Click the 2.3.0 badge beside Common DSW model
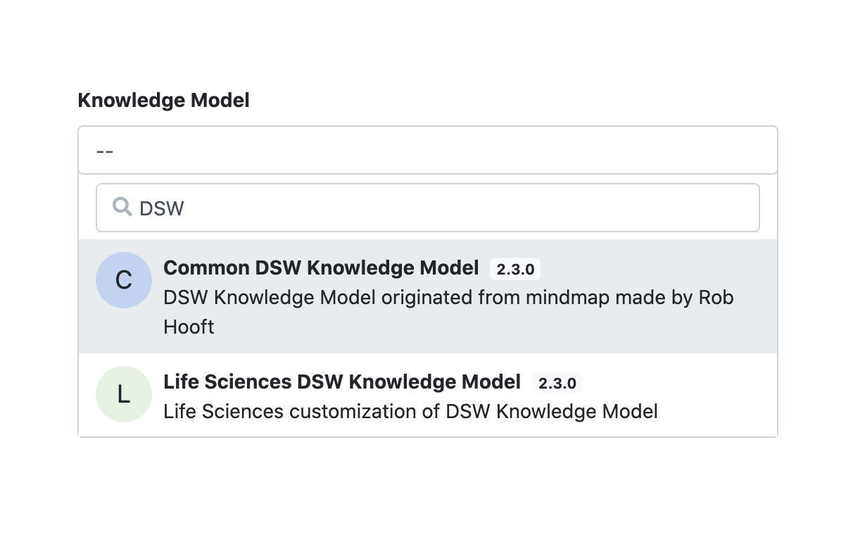 (x=514, y=268)
